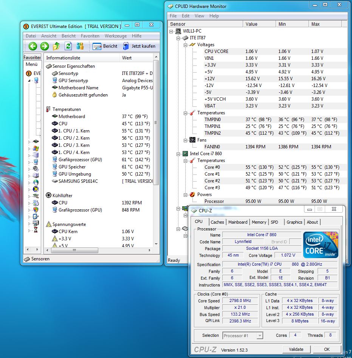Click the Windows flag icon in EVEREST tree
The width and height of the screenshot is (352, 358).
pos(36,148)
